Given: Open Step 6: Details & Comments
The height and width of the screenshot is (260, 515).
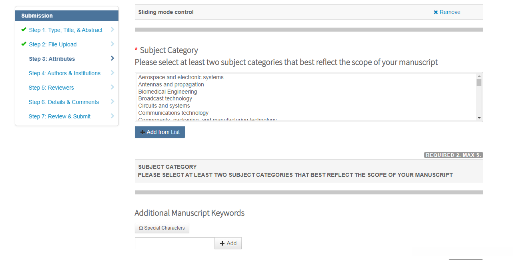Looking at the screenshot, I should (64, 102).
